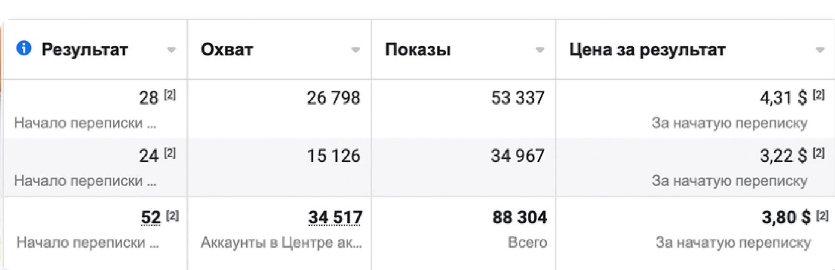
Task: Click footnote [2] beside result 28
Action: tap(170, 95)
